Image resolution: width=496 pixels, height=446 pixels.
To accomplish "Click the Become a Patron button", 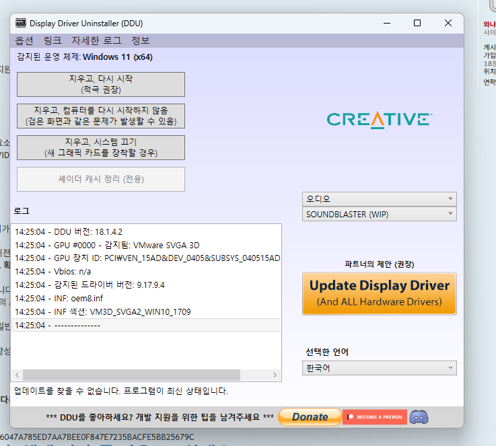I will tap(375, 417).
